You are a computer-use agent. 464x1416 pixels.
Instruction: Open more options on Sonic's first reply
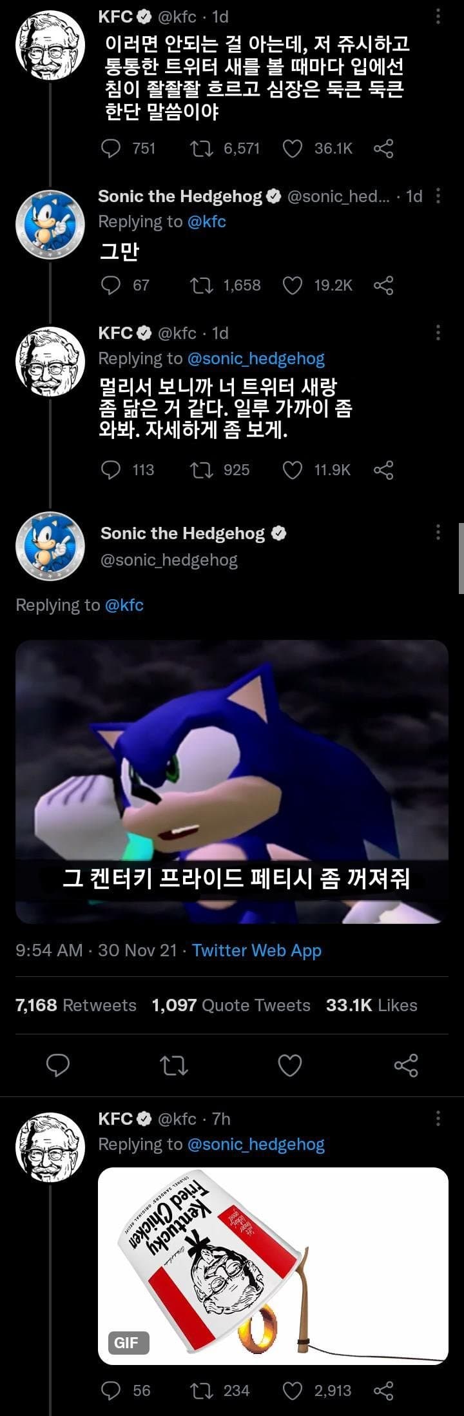click(438, 196)
